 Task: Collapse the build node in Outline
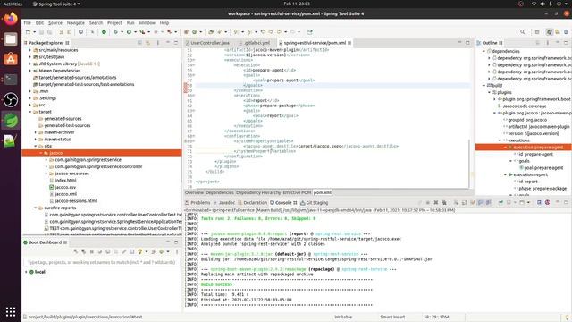[484, 86]
